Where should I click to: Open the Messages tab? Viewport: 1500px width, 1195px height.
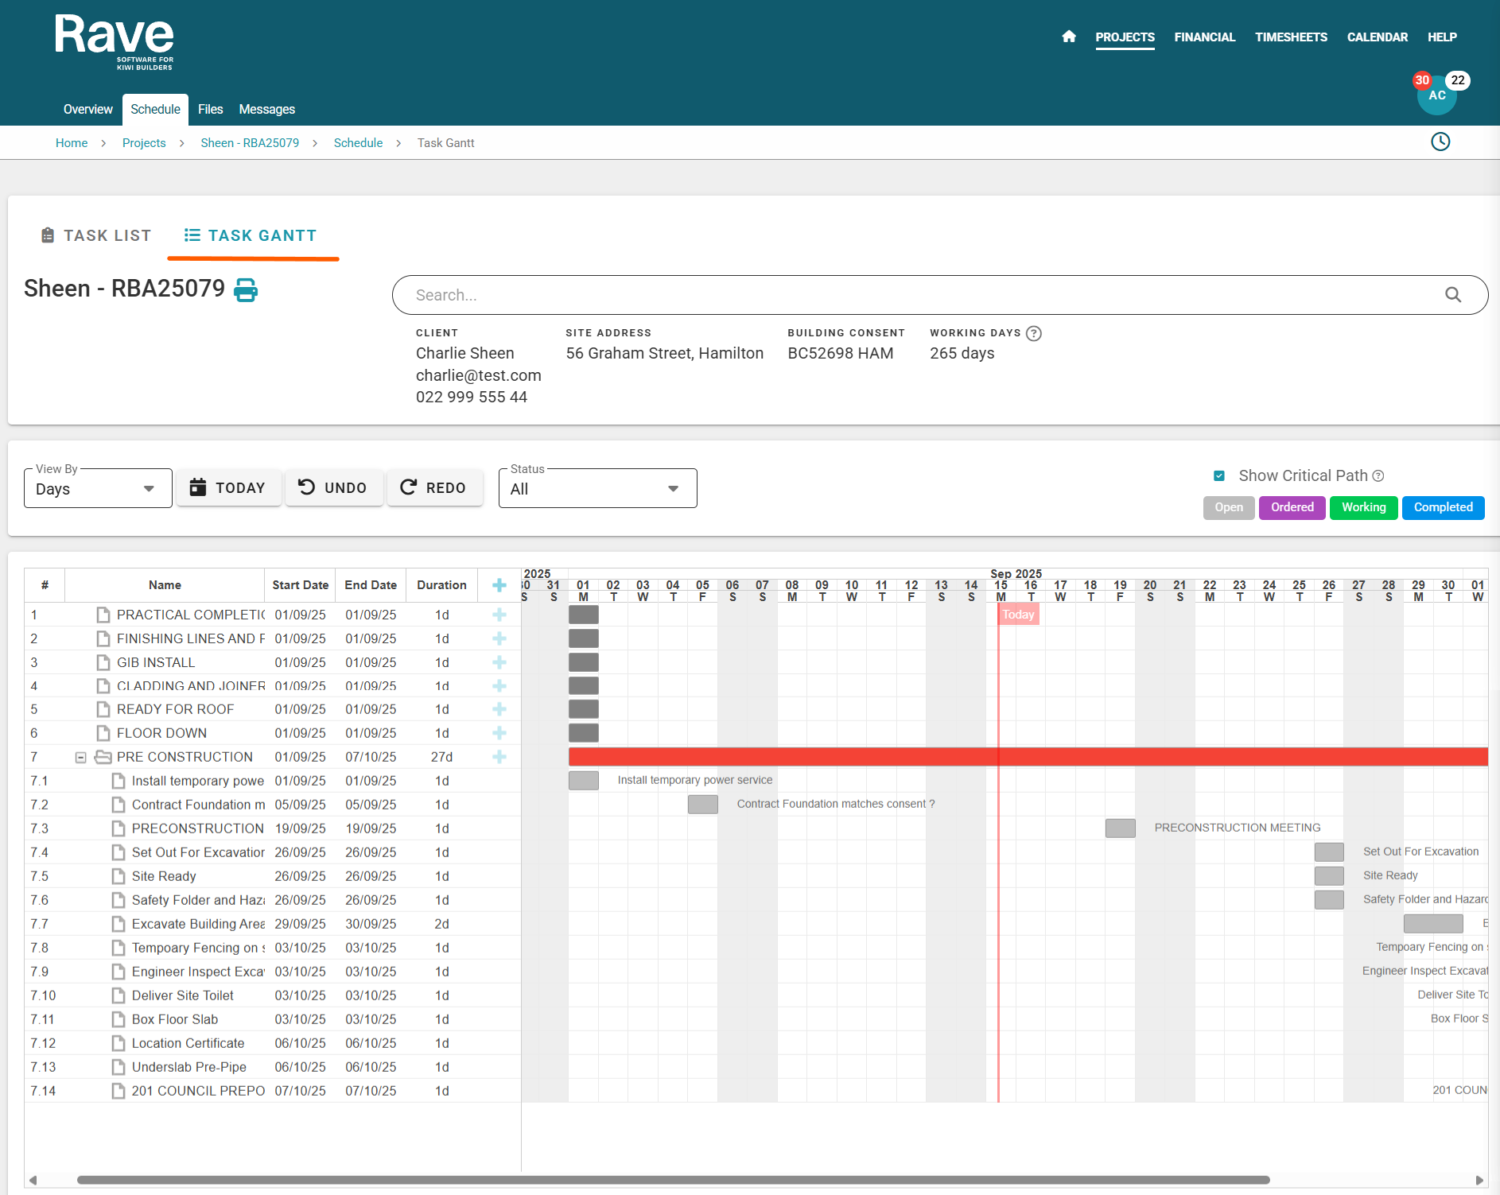[266, 110]
